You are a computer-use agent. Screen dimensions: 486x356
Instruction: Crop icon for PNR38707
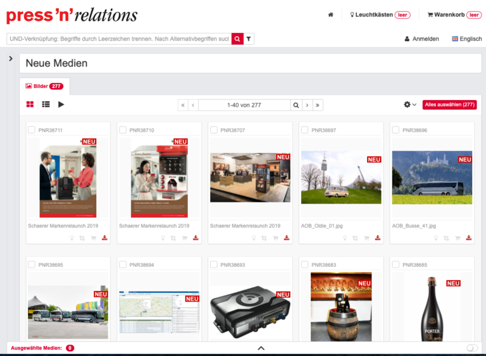point(264,238)
